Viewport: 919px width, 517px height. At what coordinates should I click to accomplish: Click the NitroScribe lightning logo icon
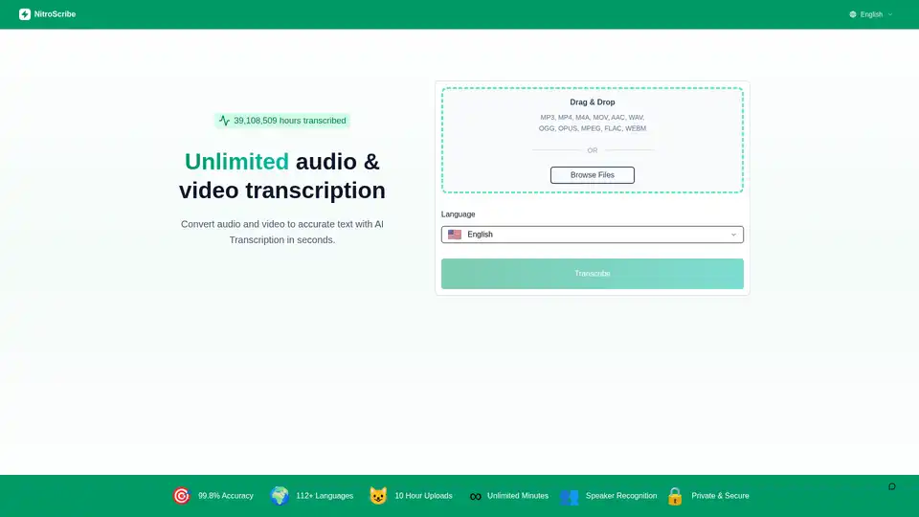25,14
